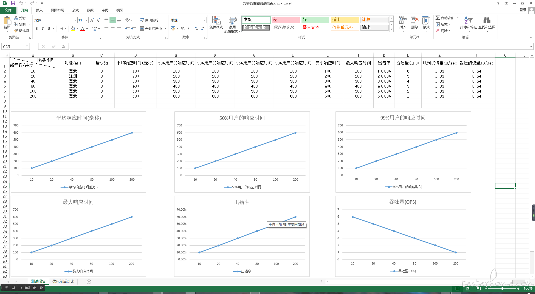The height and width of the screenshot is (294, 535).
Task: Expand the Name Box dropdown arrow
Action: tap(27, 46)
